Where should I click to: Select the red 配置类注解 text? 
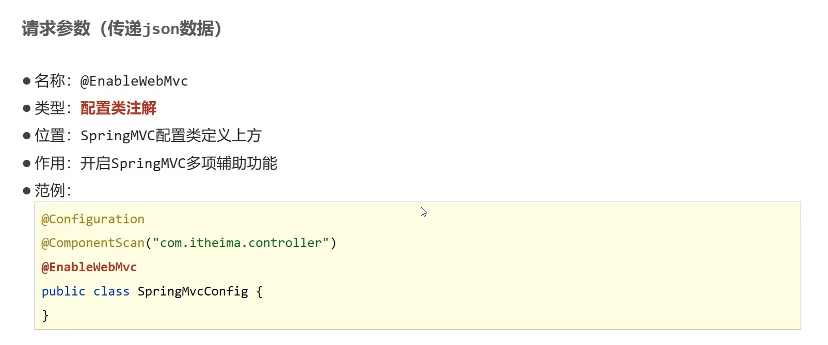coord(118,108)
